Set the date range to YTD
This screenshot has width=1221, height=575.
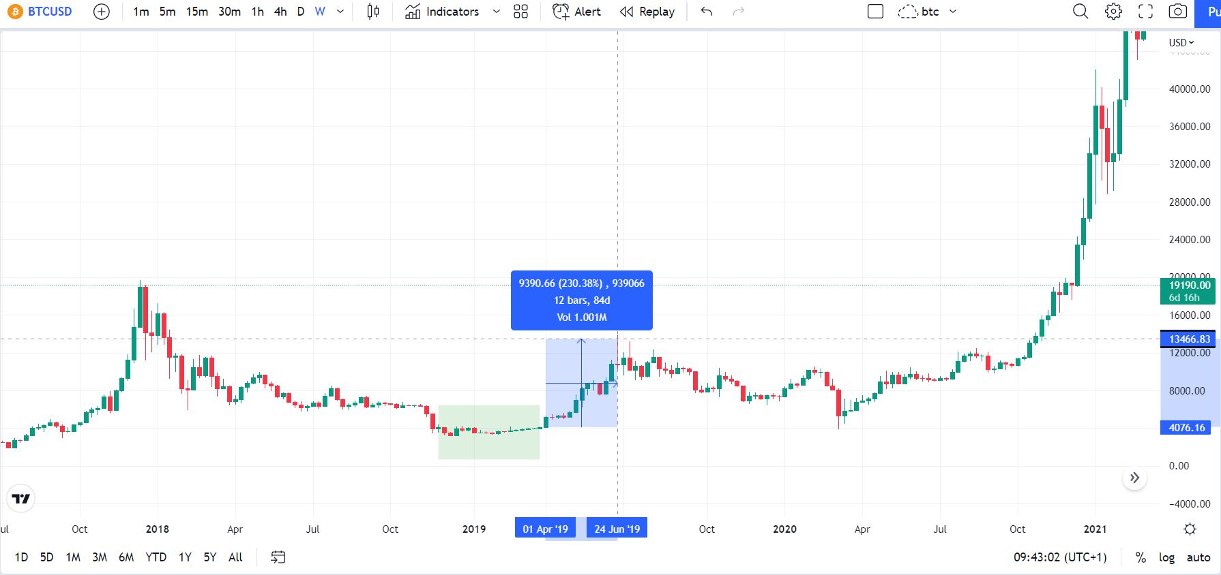pos(156,557)
